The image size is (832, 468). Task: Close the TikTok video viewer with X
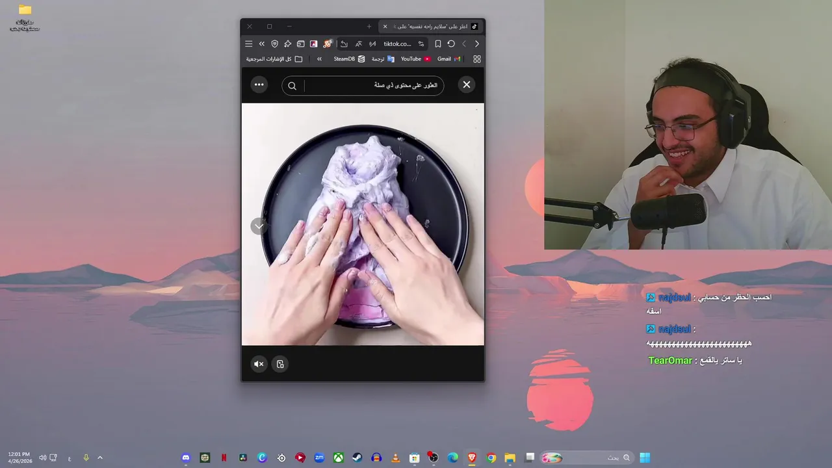467,84
